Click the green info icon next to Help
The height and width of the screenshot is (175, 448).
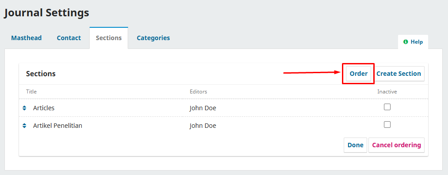(406, 42)
